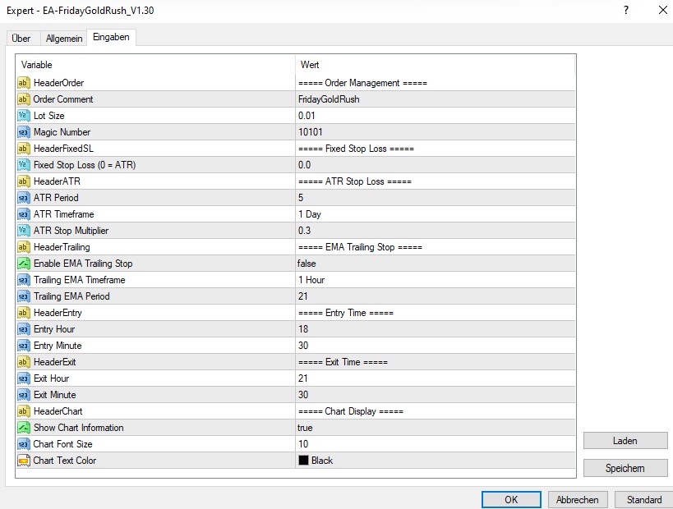Screen dimensions: 673x509
Task: Click the Magic Number integer icon
Action: (23, 132)
